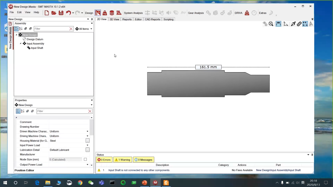The width and height of the screenshot is (333, 187).
Task: Open the Driven Machine Characteristics dropdown
Action: point(87,131)
